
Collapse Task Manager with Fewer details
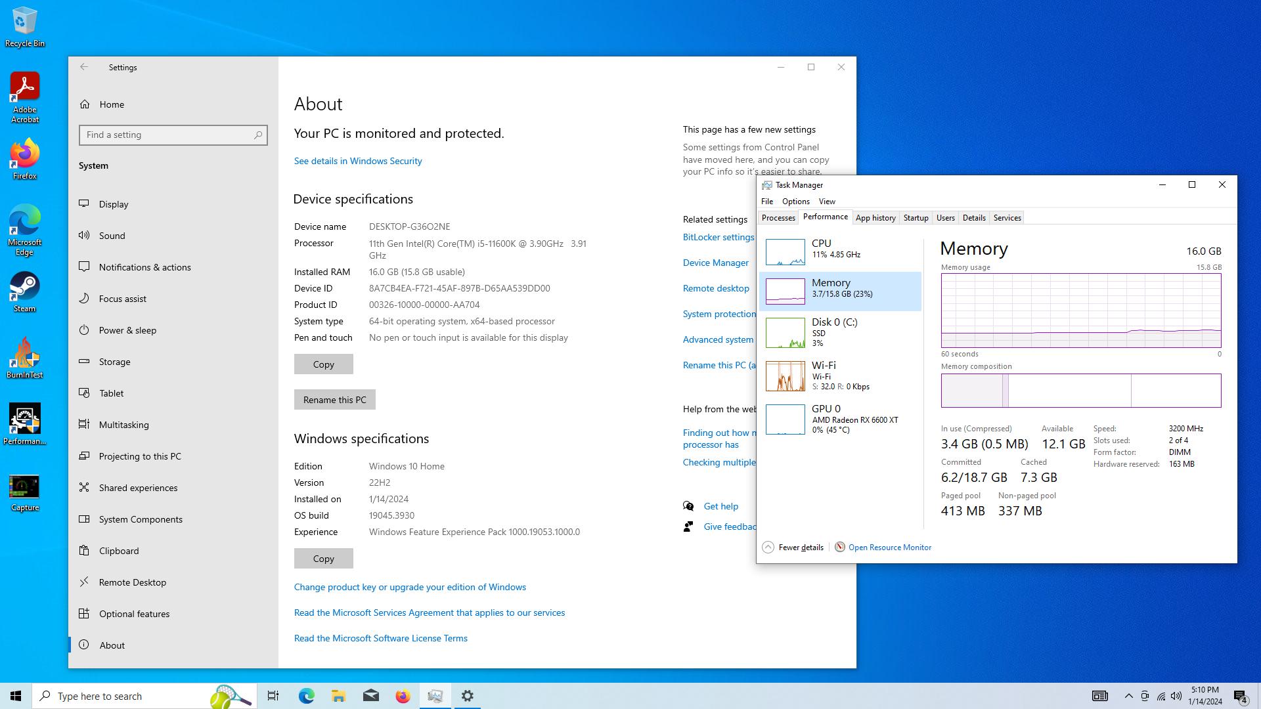[x=793, y=548]
